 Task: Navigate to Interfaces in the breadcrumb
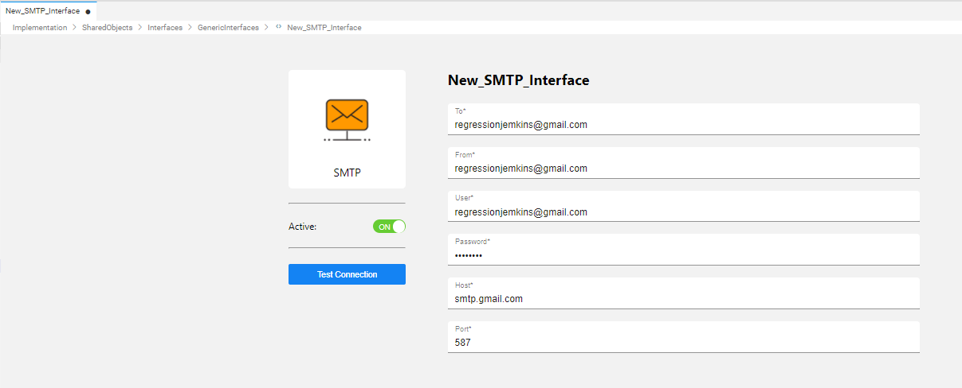165,28
